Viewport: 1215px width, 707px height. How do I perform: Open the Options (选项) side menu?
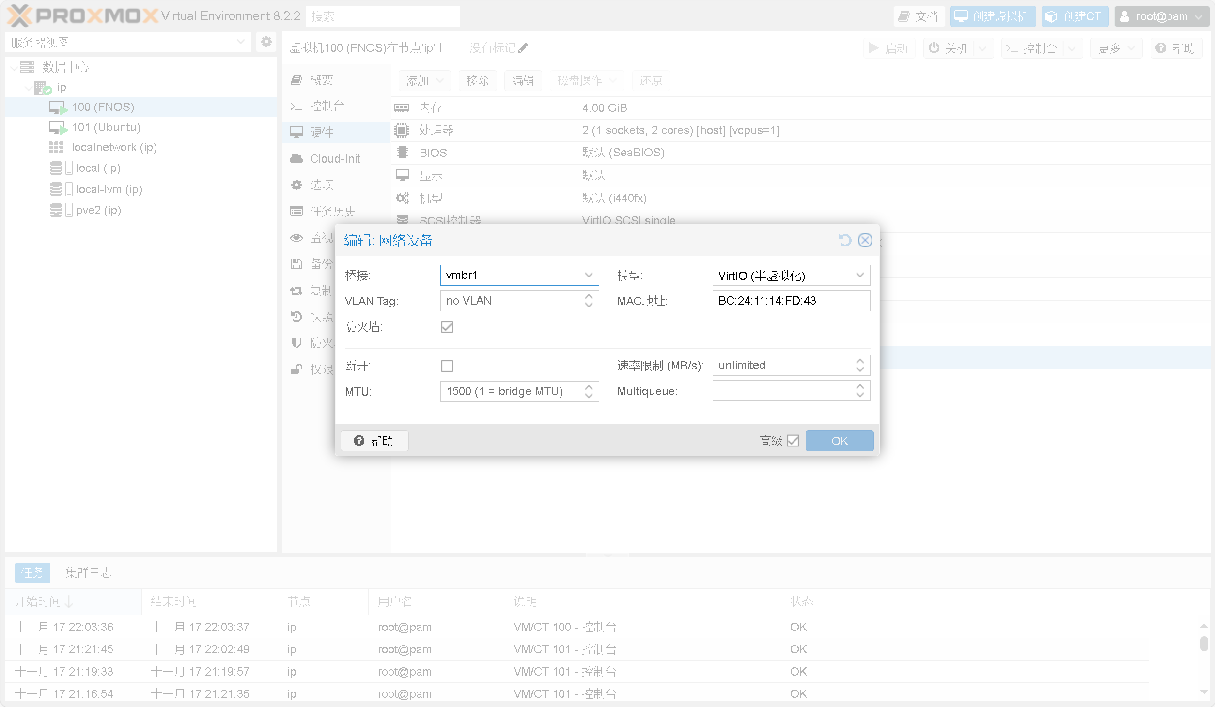pos(336,185)
